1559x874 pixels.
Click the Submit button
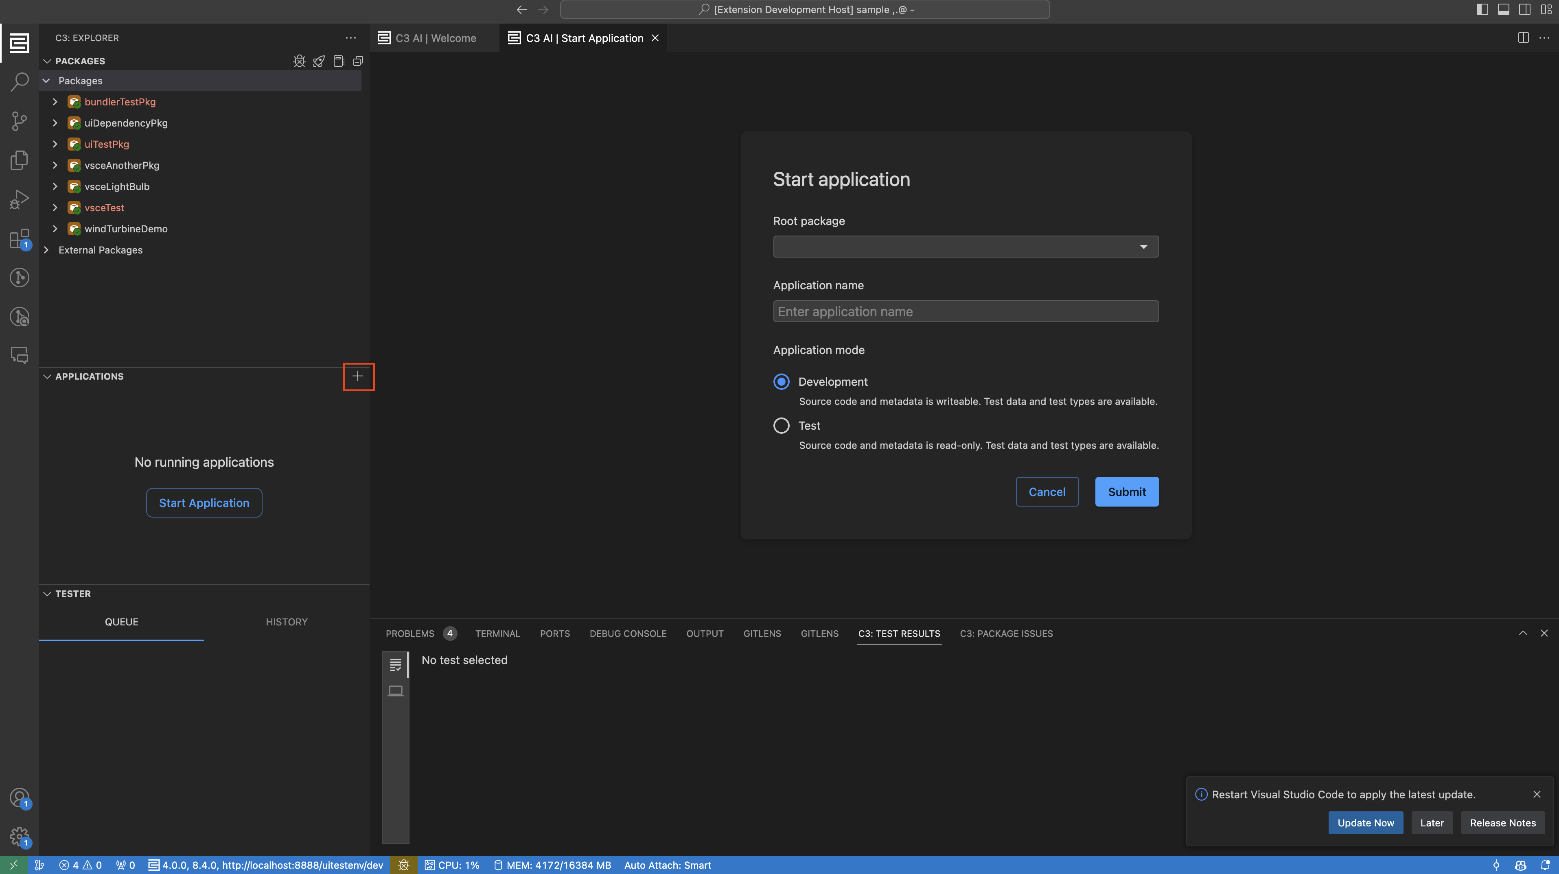(1126, 492)
